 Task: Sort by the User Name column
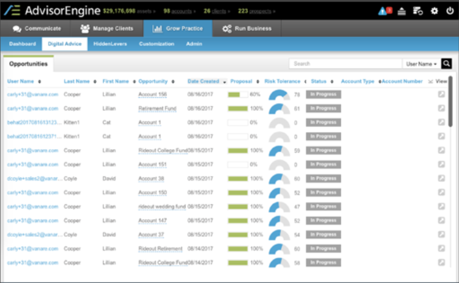coord(24,81)
